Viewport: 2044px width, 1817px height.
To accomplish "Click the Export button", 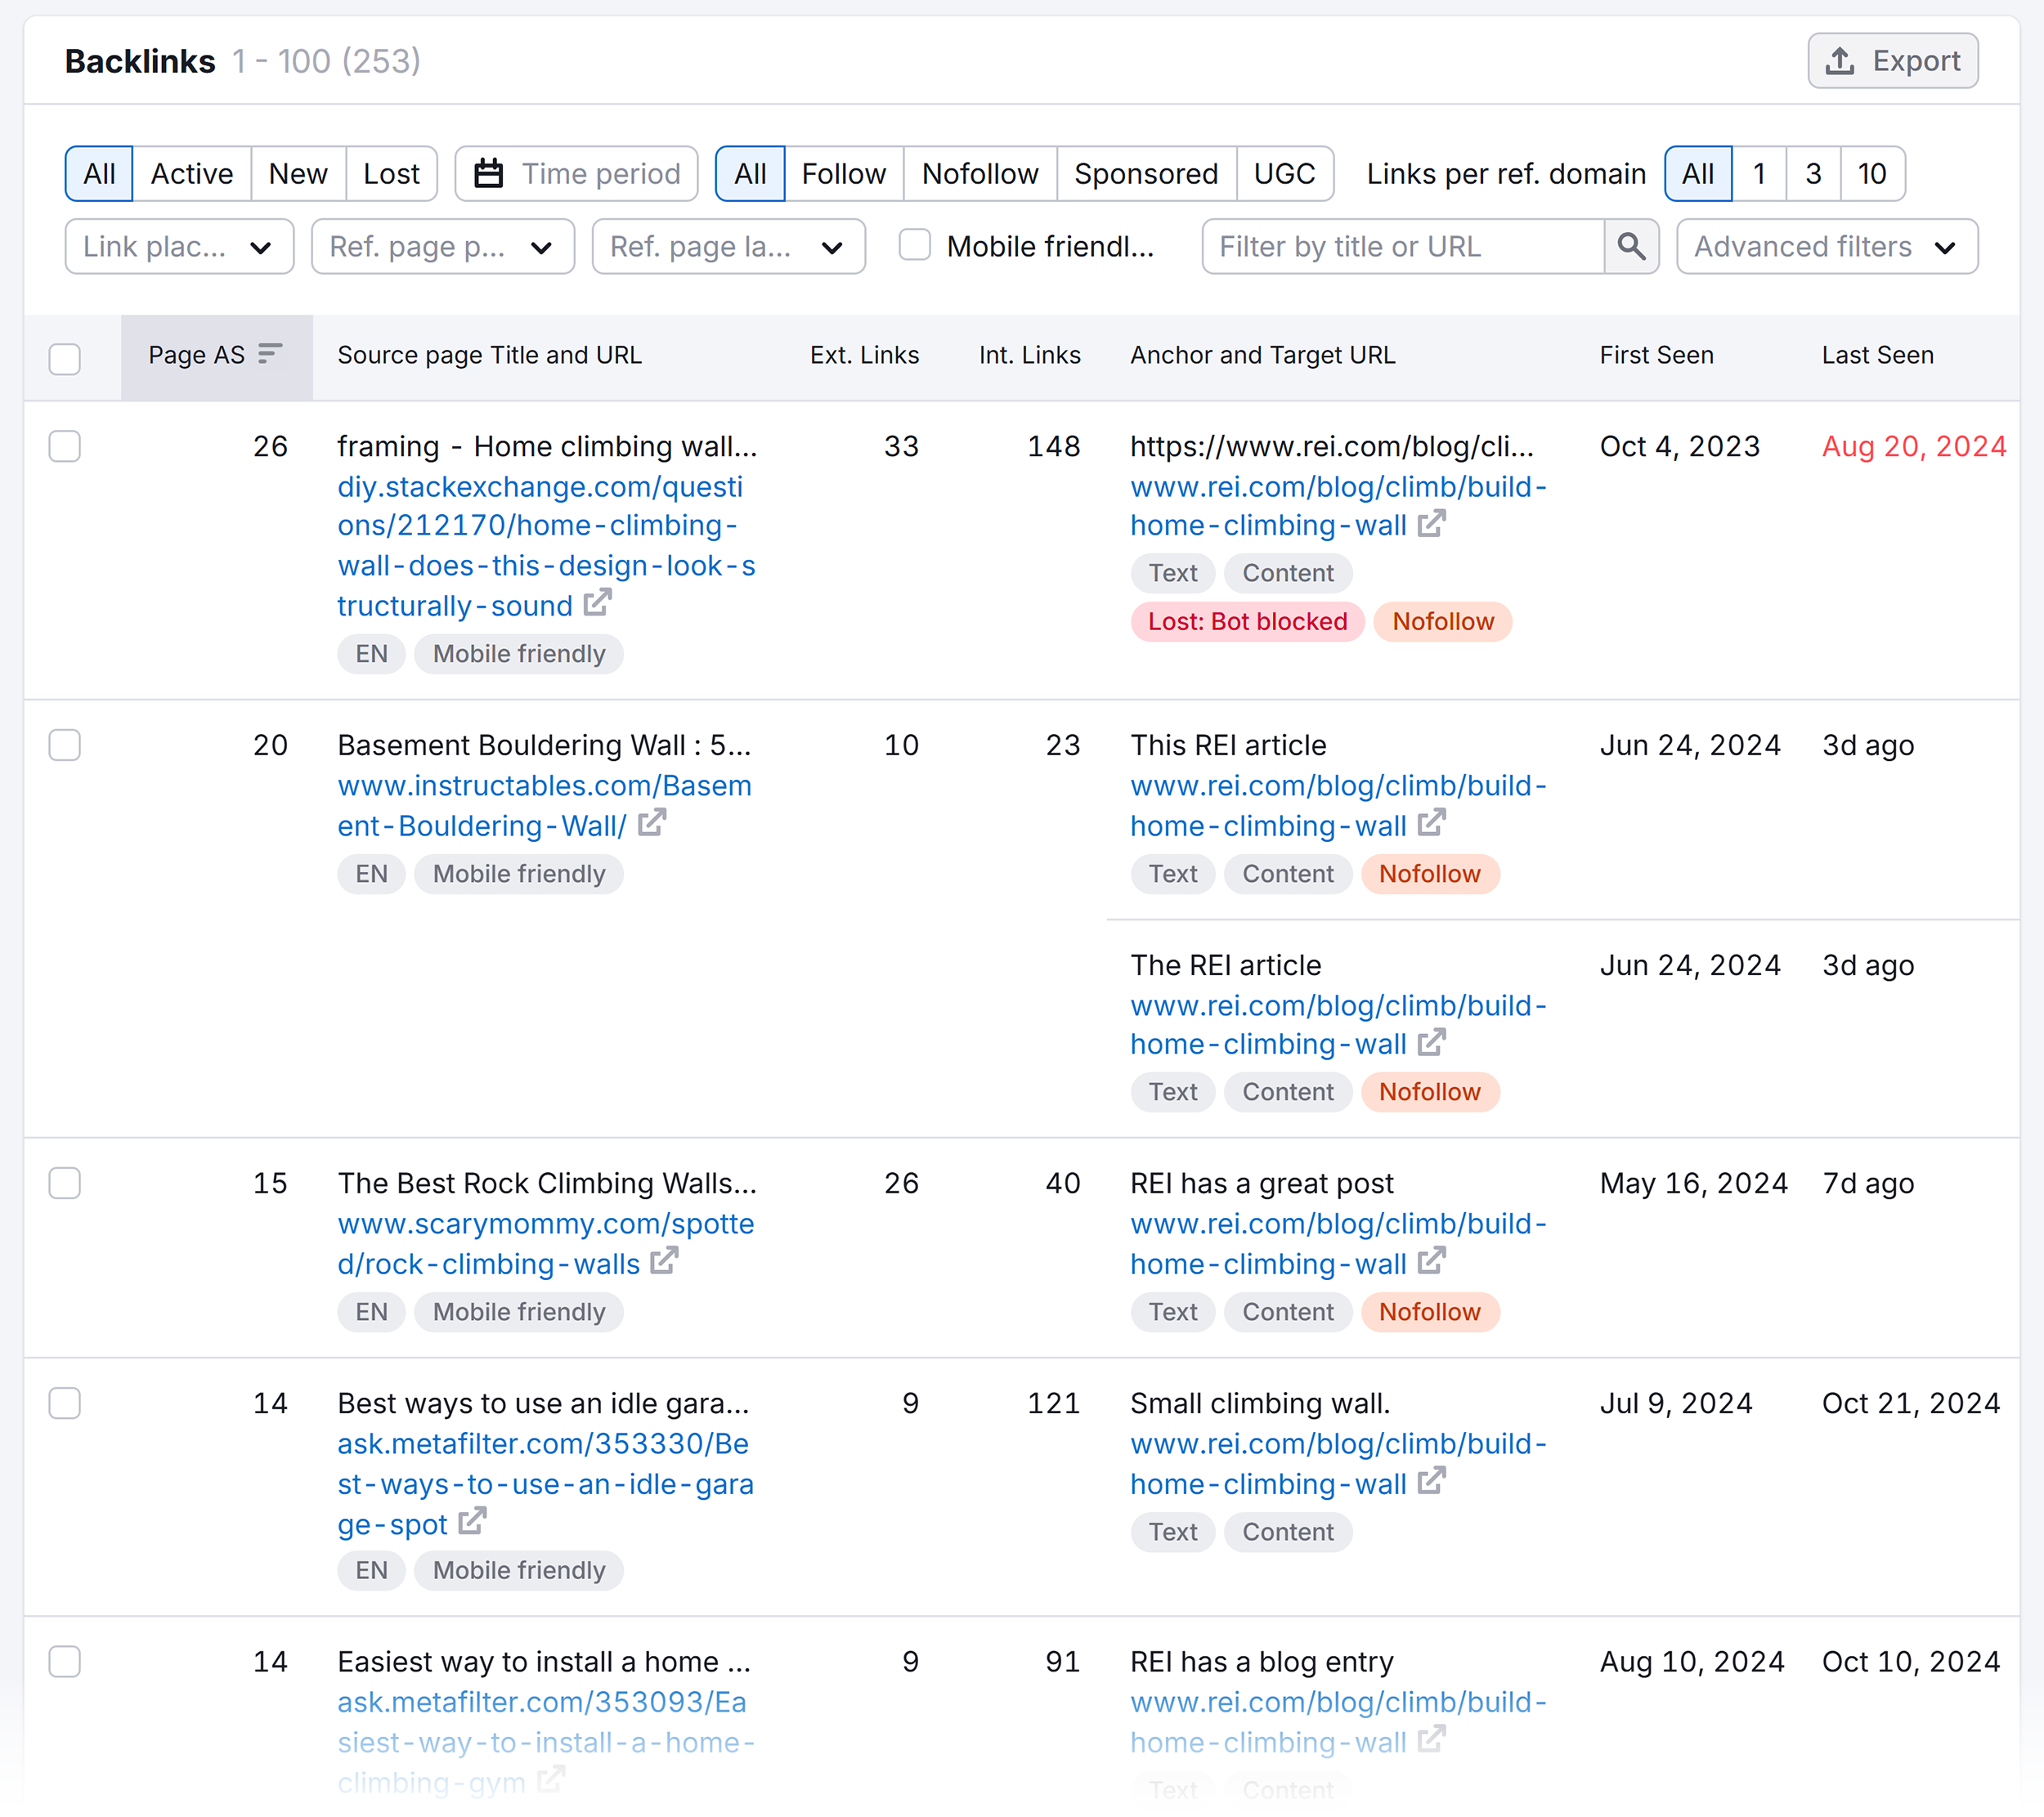I will coord(1891,60).
